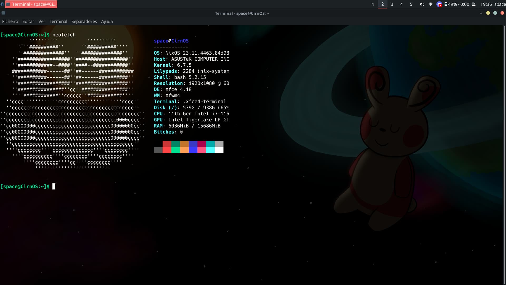Viewport: 506px width, 285px height.
Task: Click the WM: Xfwm4 line
Action: click(x=167, y=96)
